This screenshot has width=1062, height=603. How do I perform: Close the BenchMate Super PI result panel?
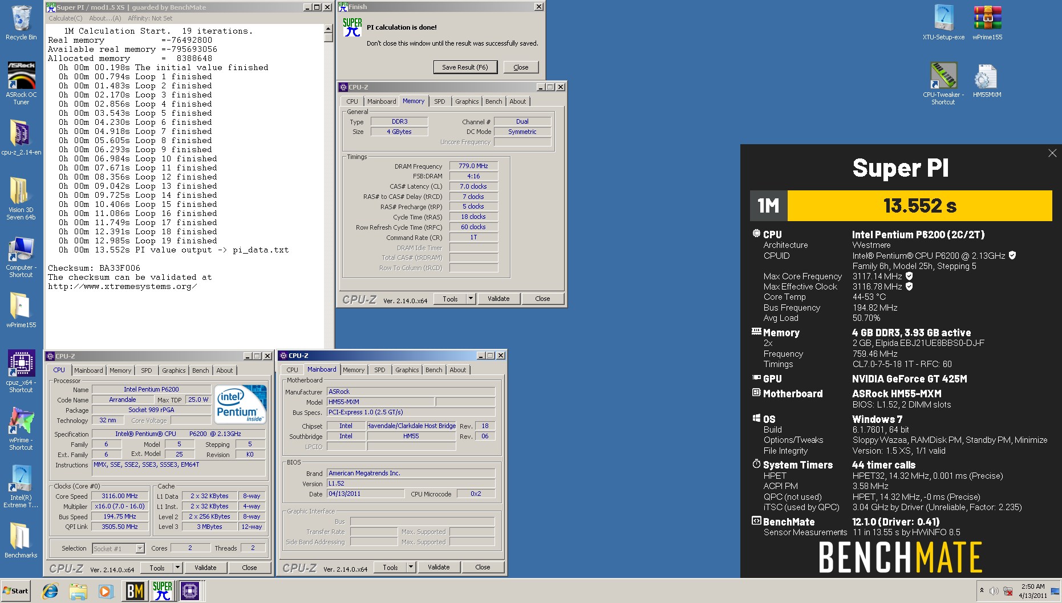coord(1052,153)
